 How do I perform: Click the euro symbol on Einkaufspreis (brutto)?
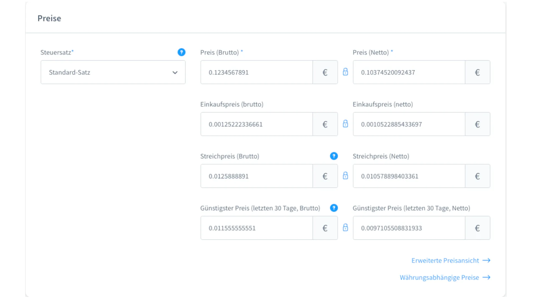325,124
